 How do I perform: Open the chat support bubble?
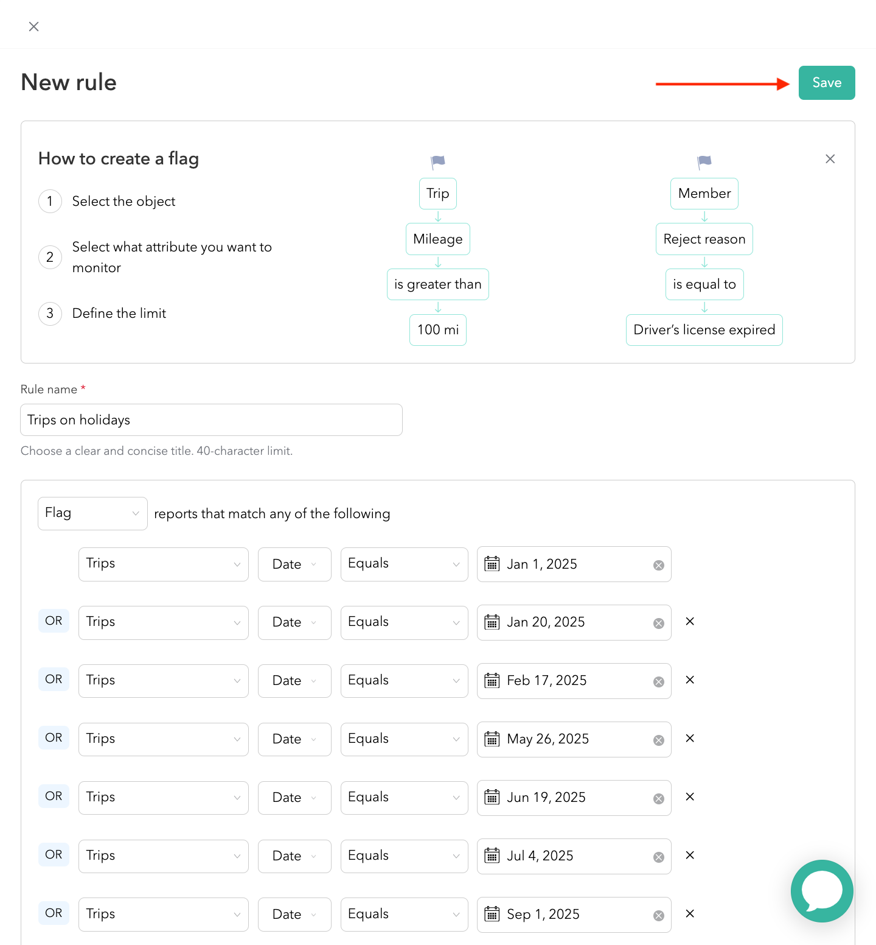822,891
